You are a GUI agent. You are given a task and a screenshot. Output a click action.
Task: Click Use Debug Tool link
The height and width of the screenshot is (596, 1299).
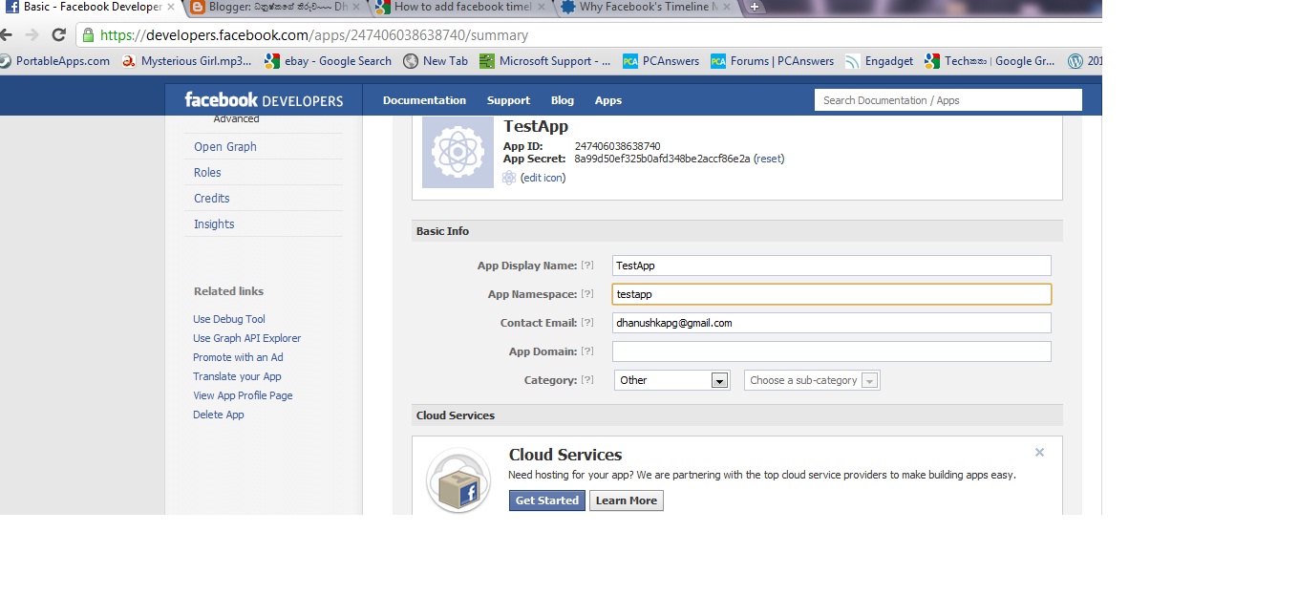(229, 319)
